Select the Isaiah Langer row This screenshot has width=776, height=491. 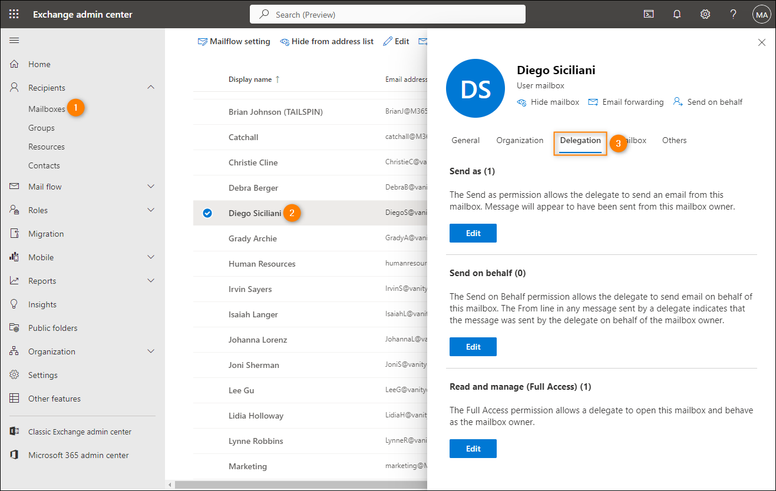coord(310,314)
